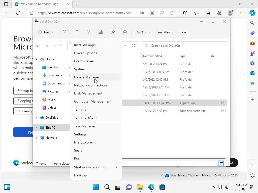This screenshot has width=258, height=193.
Task: Open Edge Favorites list icon
Action: 197,13
